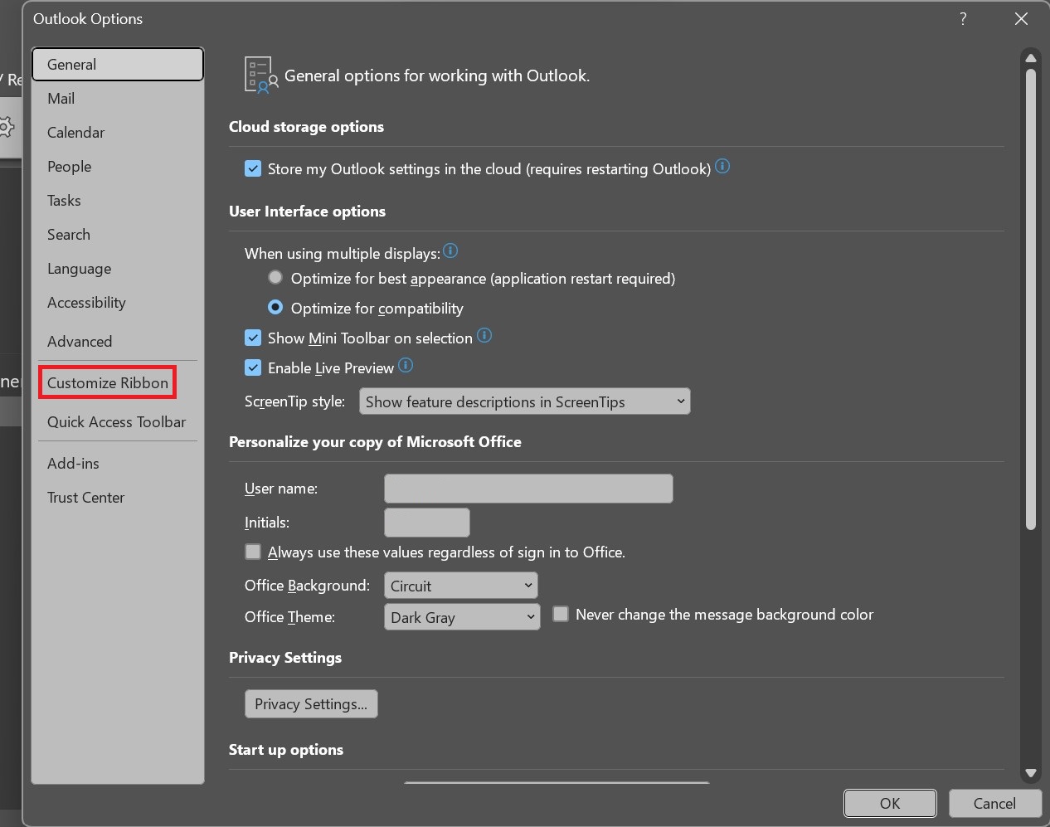The height and width of the screenshot is (827, 1050).
Task: Select Optimize for best appearance radio button
Action: coord(275,278)
